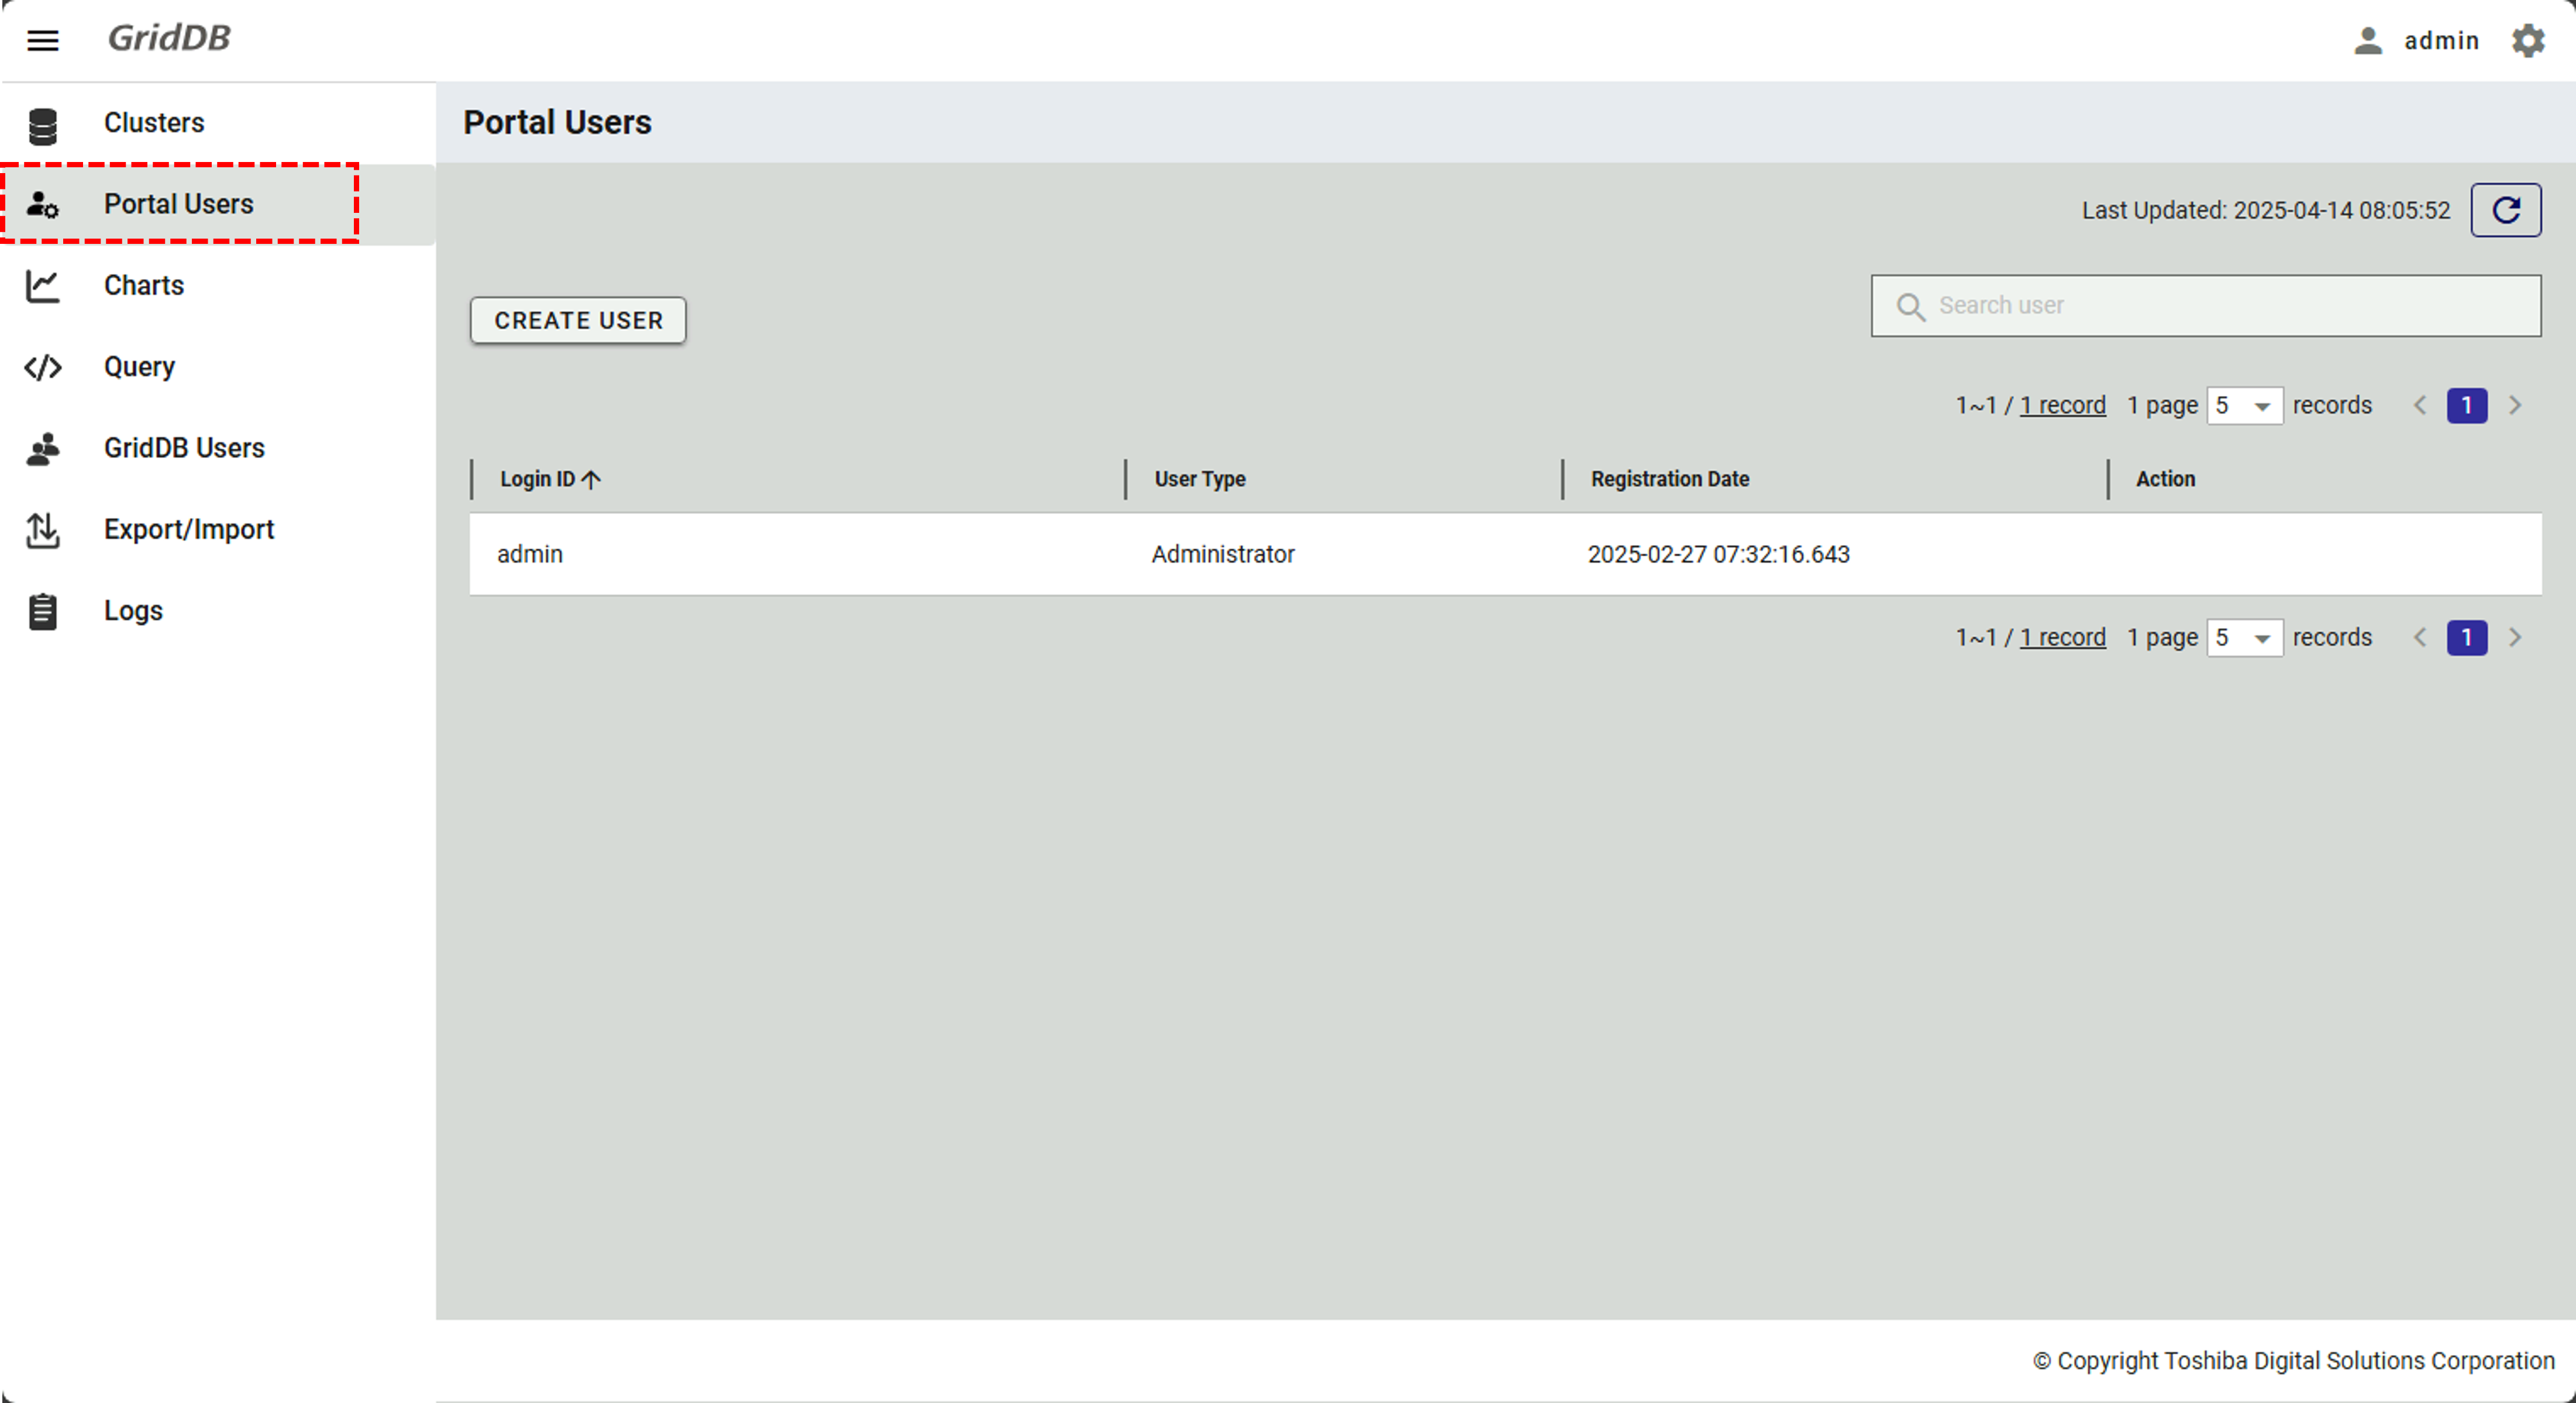This screenshot has width=2576, height=1403.
Task: Click the Logs clipboard icon
Action: click(43, 611)
